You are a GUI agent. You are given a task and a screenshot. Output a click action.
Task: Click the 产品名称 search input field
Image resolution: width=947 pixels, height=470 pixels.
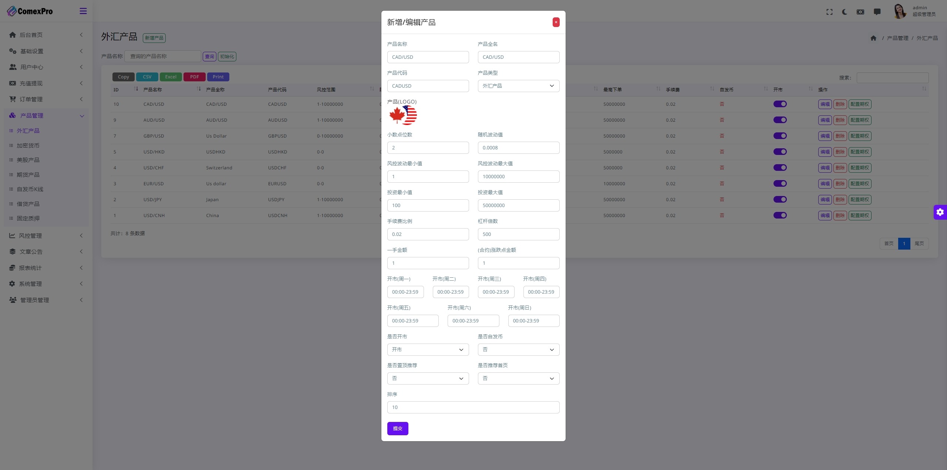point(162,55)
